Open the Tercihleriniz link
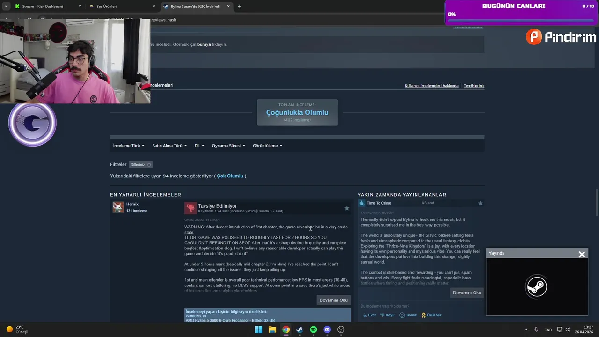599x337 pixels. pyautogui.click(x=474, y=86)
